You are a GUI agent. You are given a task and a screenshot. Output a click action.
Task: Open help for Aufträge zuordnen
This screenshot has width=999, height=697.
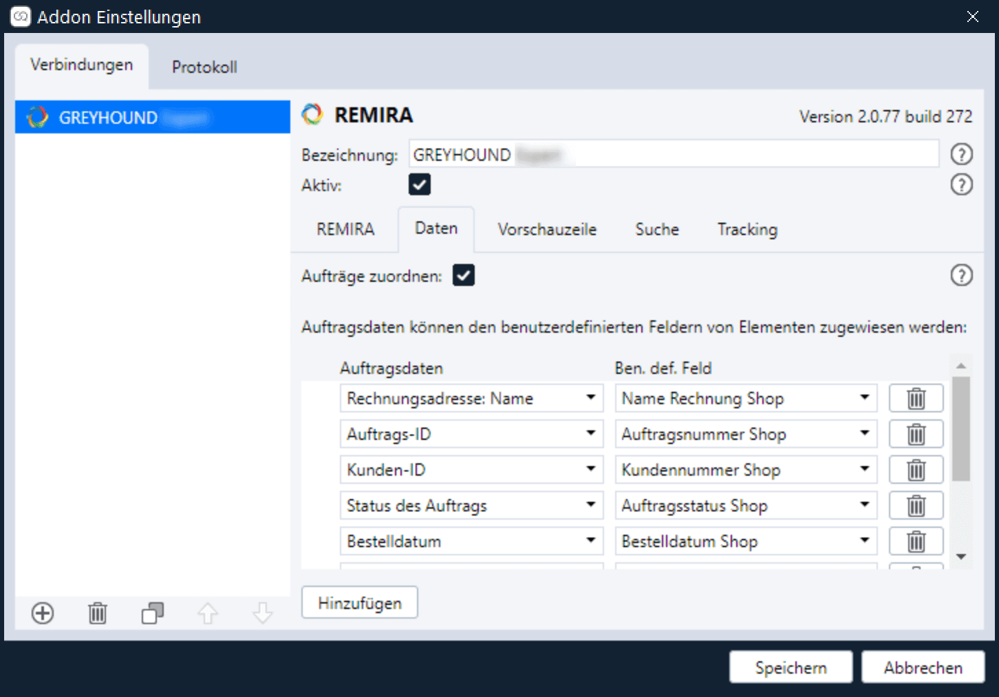pyautogui.click(x=961, y=275)
